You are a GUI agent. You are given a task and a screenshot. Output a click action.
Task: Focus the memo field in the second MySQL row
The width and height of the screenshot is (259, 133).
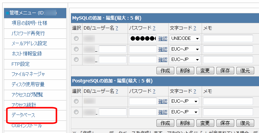click(228, 49)
